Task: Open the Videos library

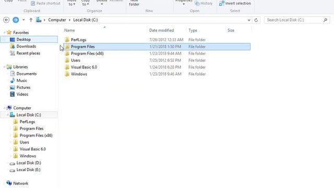Action: [x=22, y=94]
